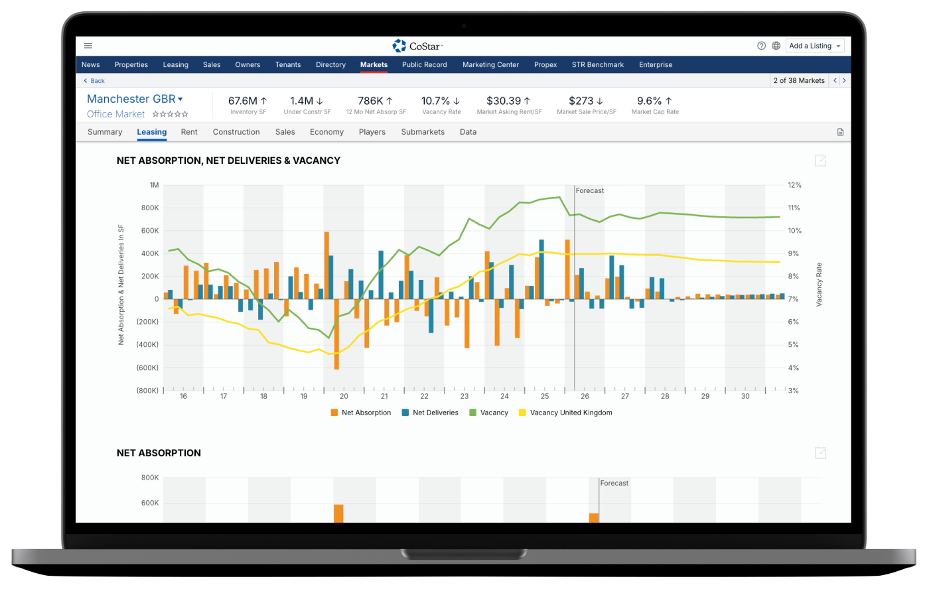Image resolution: width=929 pixels, height=593 pixels.
Task: Open the Manchester GBR market dropdown
Action: click(180, 99)
